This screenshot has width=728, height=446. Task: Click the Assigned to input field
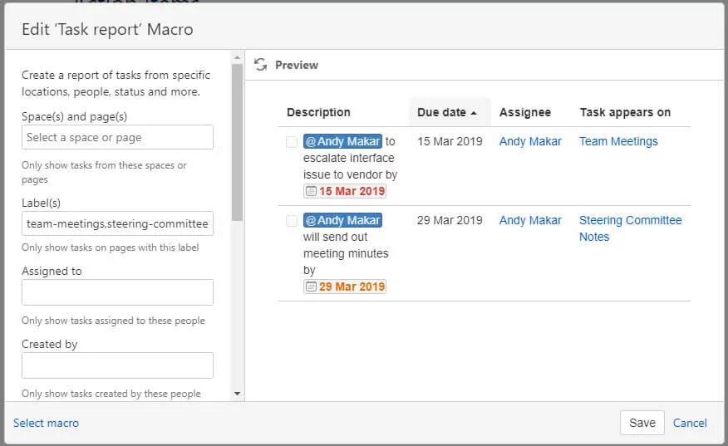pos(117,292)
